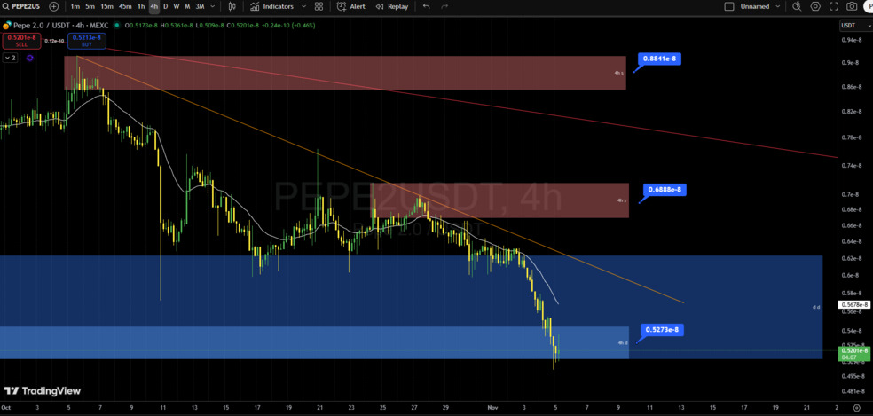Create a price Alert

pos(351,6)
